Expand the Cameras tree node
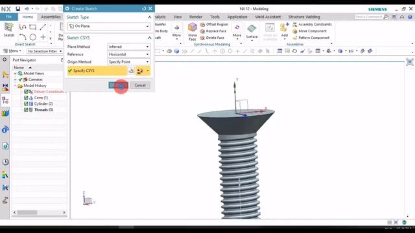Viewport: 415px width, 233px height. [x=15, y=79]
